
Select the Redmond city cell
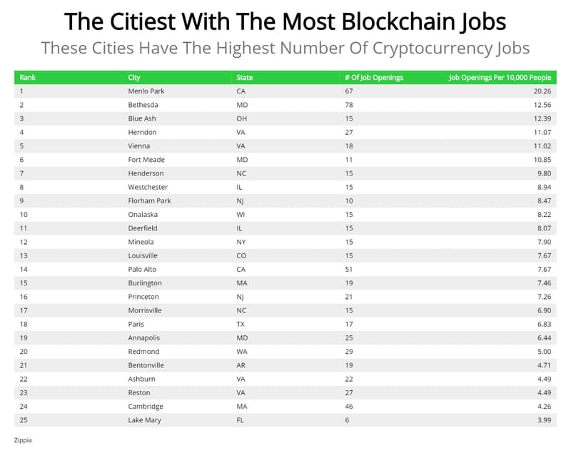click(143, 352)
